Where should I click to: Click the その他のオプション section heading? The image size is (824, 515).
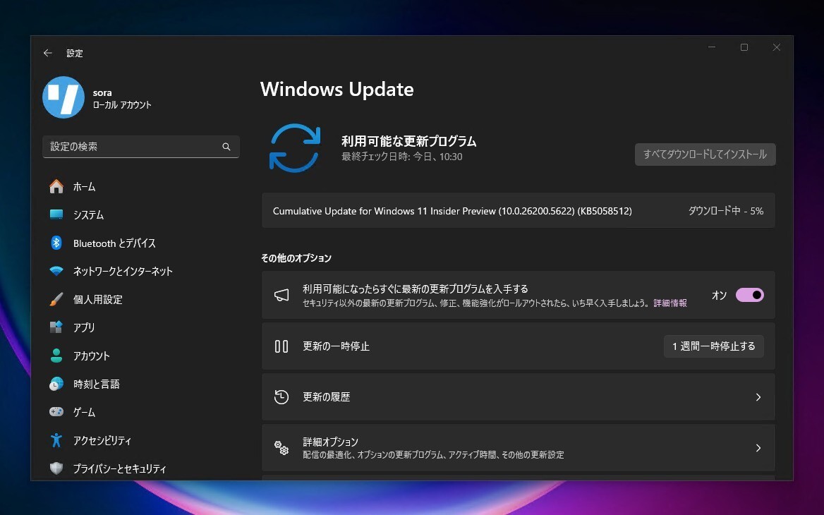[296, 258]
